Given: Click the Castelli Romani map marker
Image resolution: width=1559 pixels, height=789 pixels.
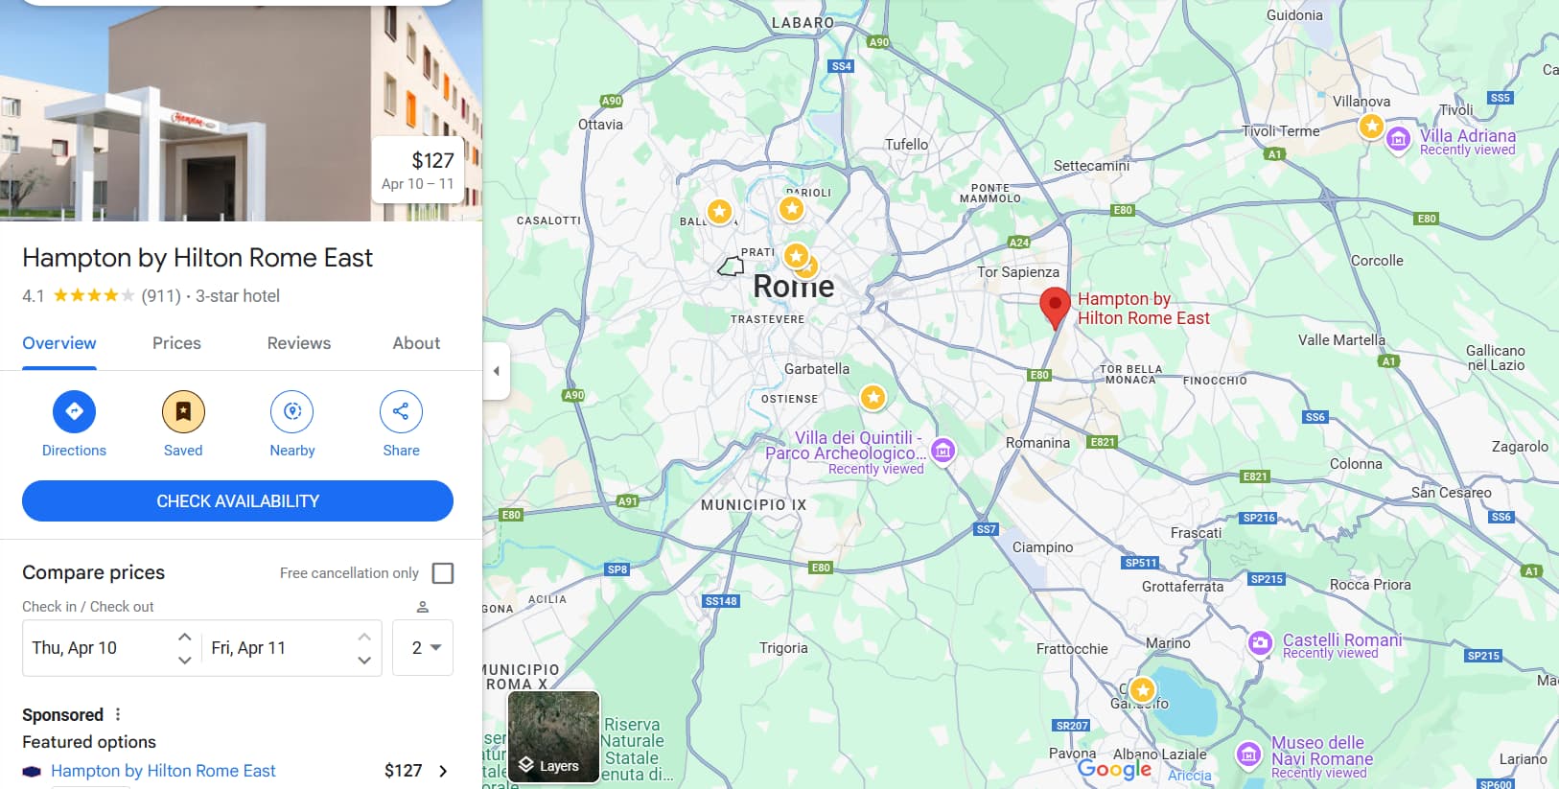Looking at the screenshot, I should coord(1260,642).
